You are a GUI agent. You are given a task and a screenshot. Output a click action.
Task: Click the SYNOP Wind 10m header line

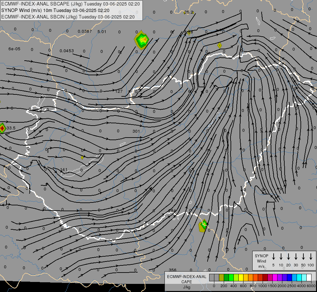click(55, 10)
